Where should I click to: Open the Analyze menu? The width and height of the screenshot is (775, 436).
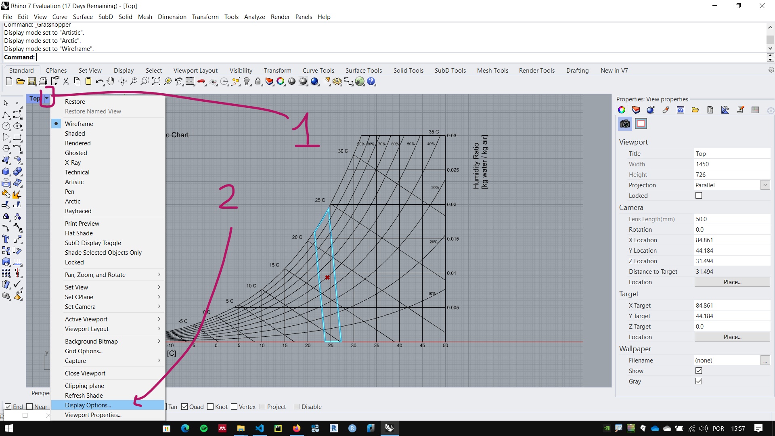click(254, 17)
